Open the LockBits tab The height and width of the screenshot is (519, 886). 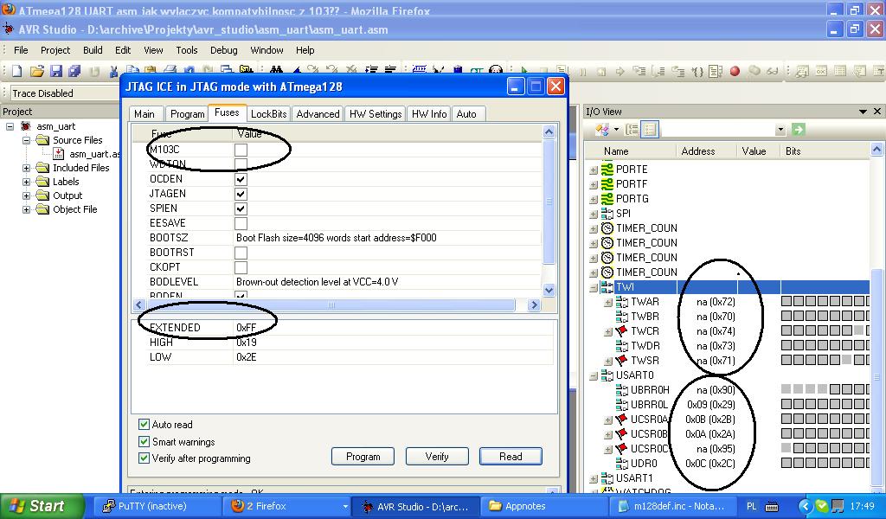point(268,114)
